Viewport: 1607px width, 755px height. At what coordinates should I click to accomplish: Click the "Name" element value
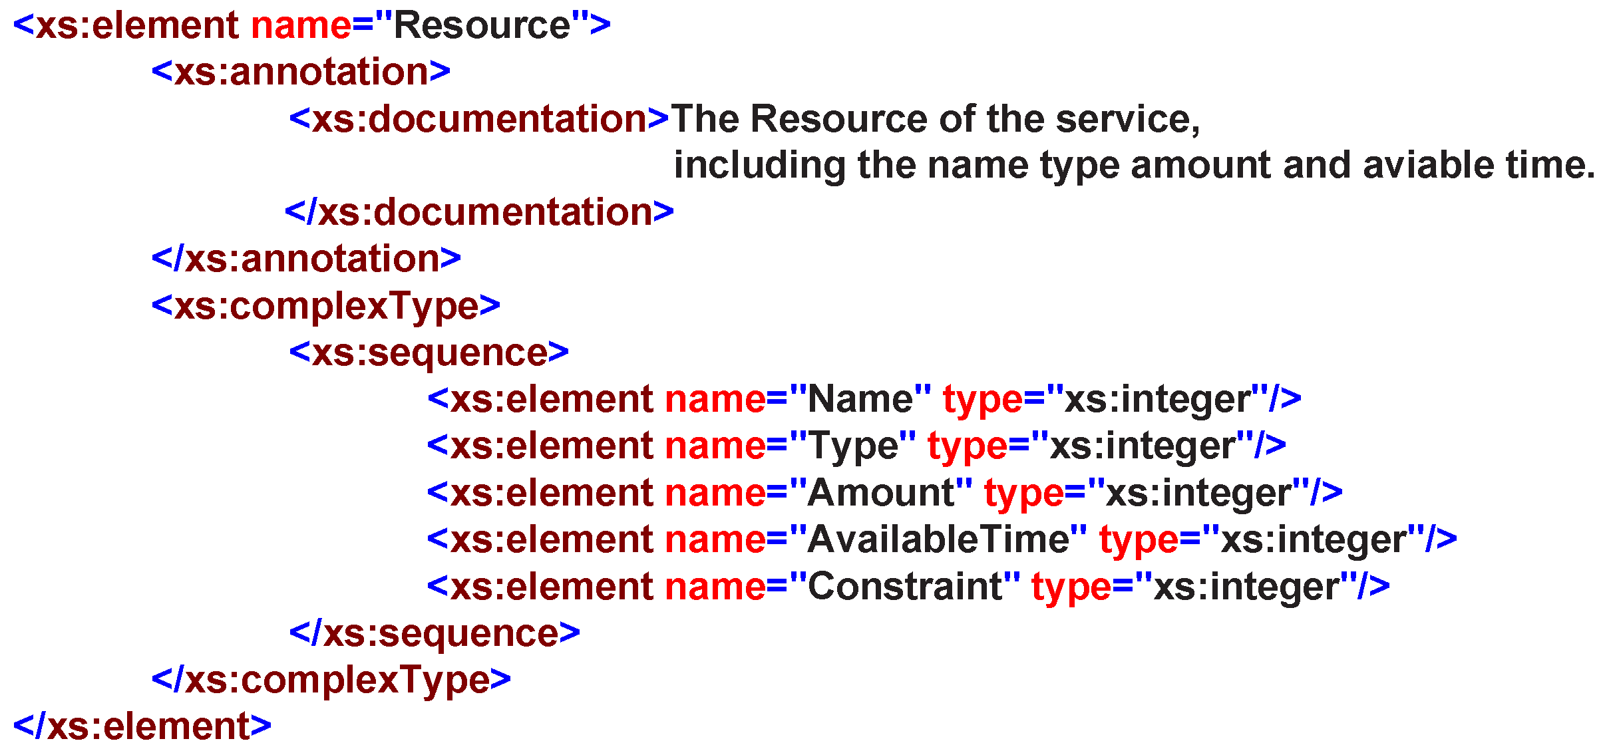(860, 399)
